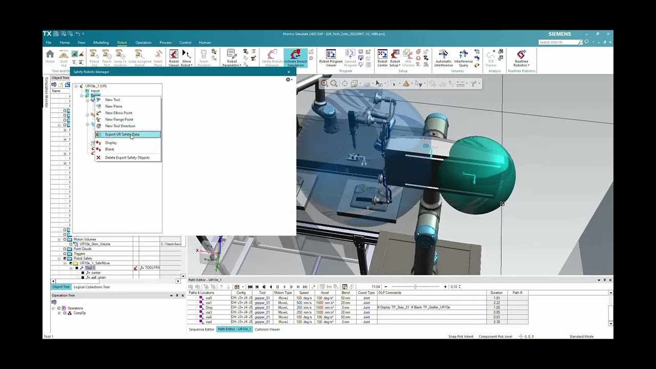
Task: Open the Robot Center
Action: [382, 58]
